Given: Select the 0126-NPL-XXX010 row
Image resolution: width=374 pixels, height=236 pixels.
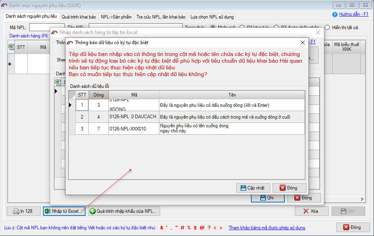Looking at the screenshot, I should pyautogui.click(x=134, y=128).
